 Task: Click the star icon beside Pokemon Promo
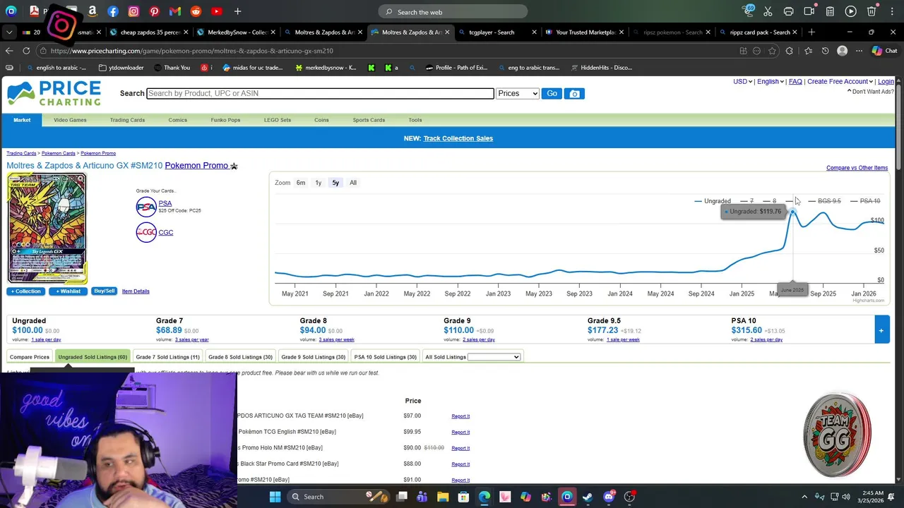(234, 166)
